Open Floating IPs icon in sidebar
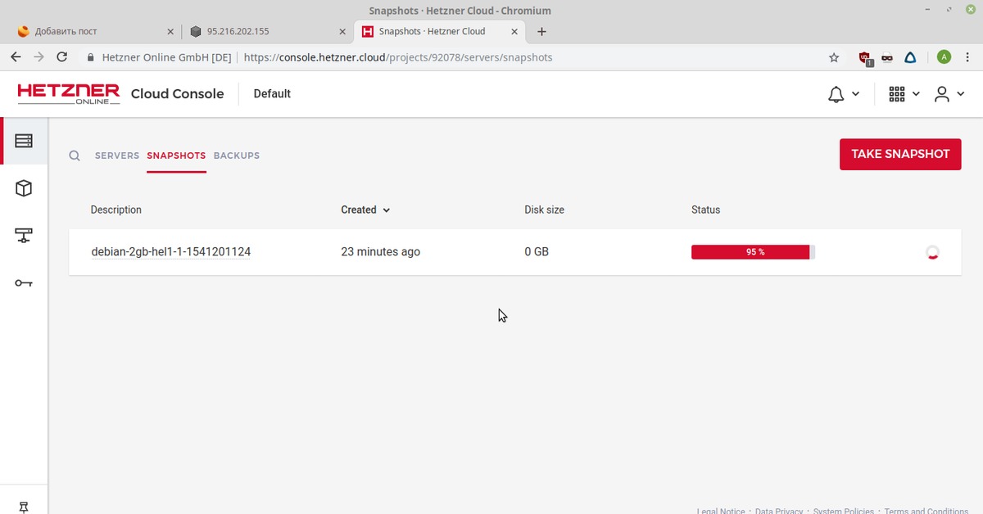 click(24, 236)
